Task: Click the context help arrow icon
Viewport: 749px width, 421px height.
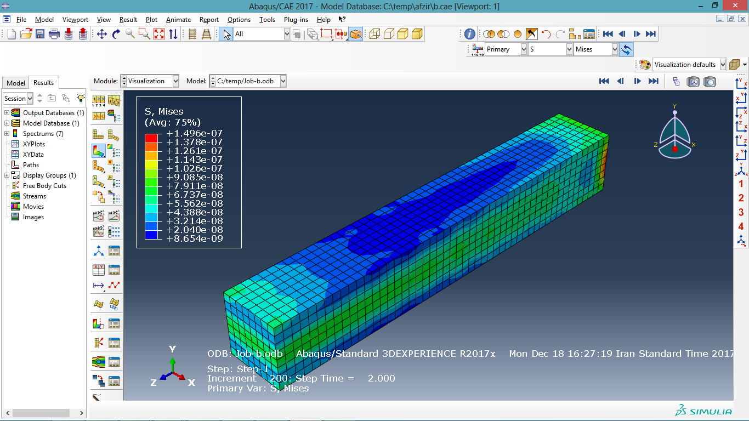Action: (x=342, y=19)
